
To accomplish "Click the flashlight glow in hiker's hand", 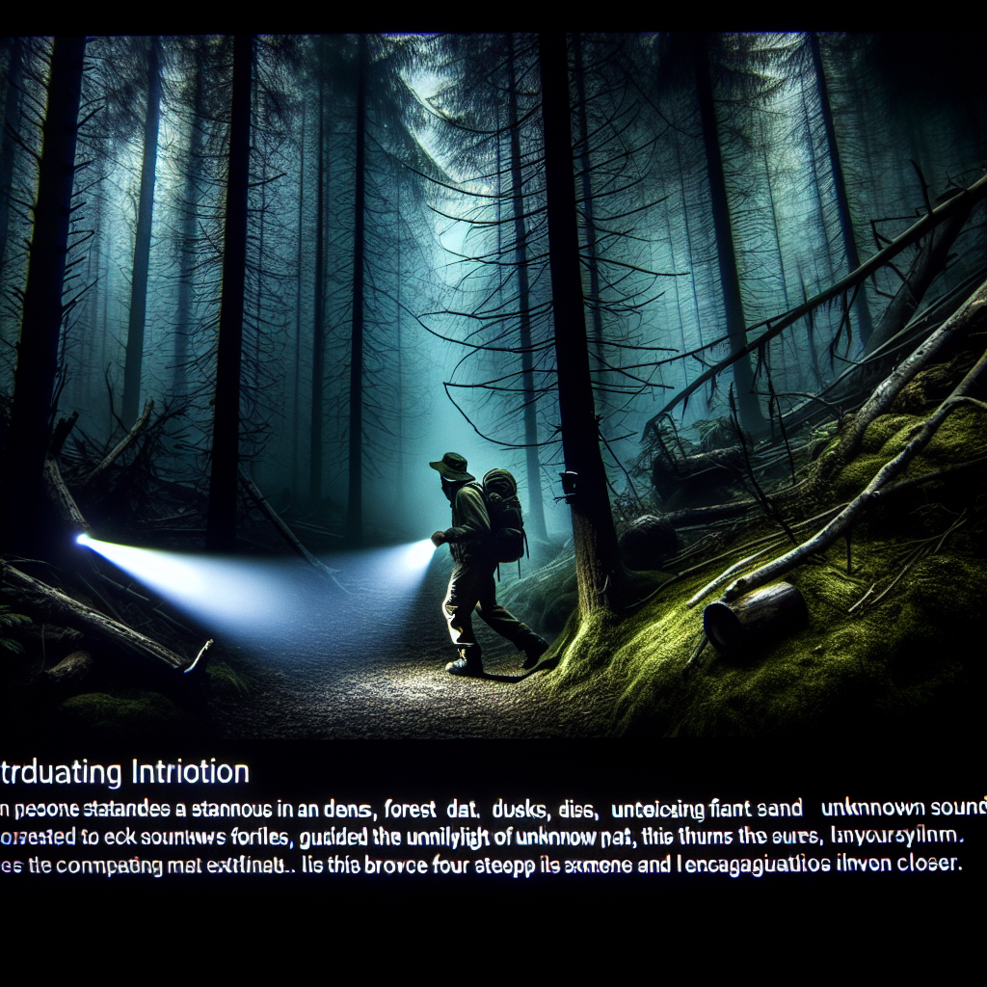I will [422, 552].
